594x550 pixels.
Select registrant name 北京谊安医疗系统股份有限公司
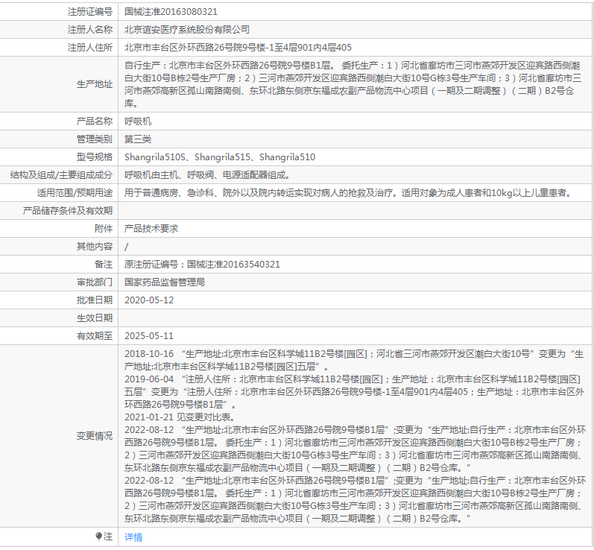[187, 30]
